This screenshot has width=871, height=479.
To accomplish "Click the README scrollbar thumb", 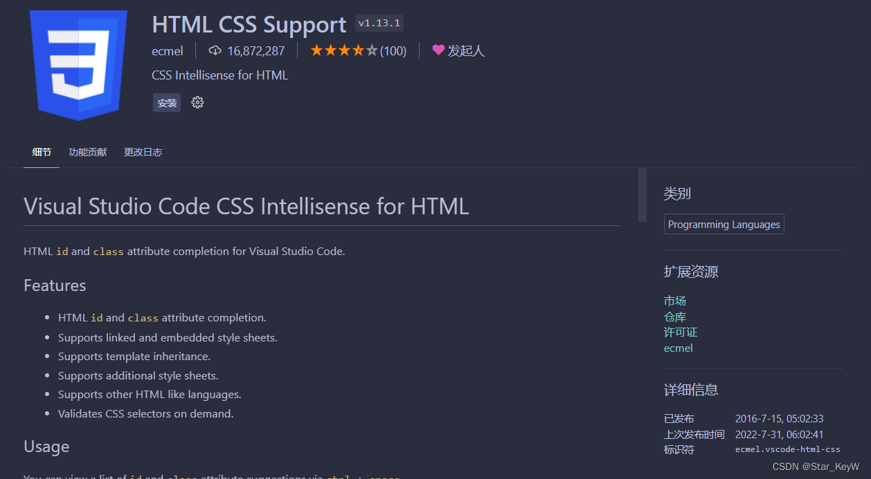I will (x=643, y=195).
